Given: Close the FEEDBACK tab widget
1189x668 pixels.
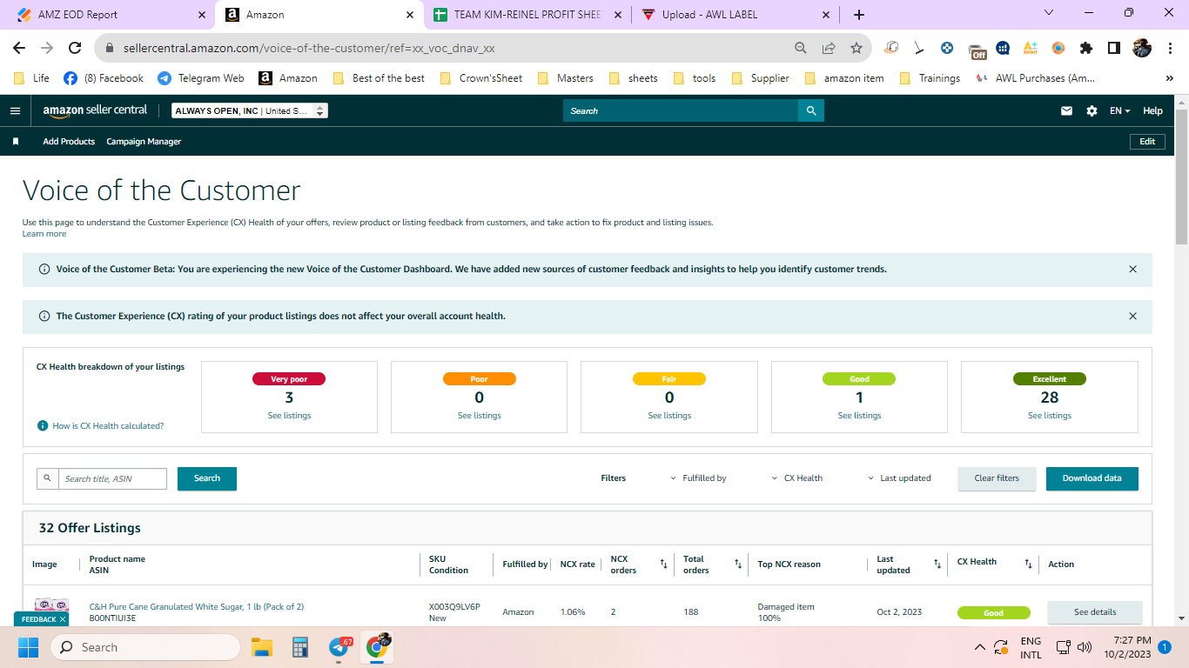Looking at the screenshot, I should point(64,619).
